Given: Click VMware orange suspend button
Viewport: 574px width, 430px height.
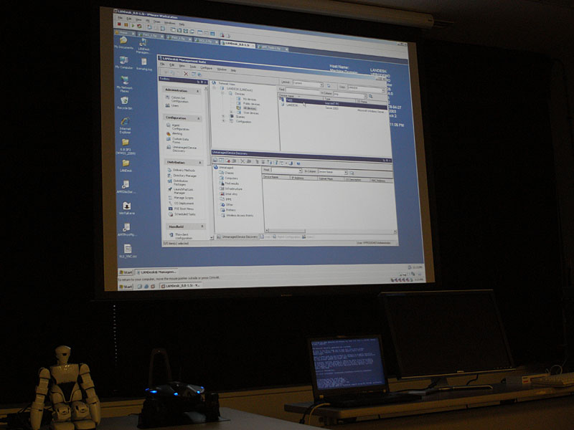Looking at the screenshot, I should [x=126, y=25].
